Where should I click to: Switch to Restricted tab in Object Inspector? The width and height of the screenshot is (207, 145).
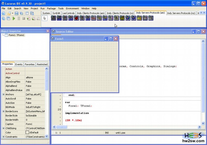(42, 64)
